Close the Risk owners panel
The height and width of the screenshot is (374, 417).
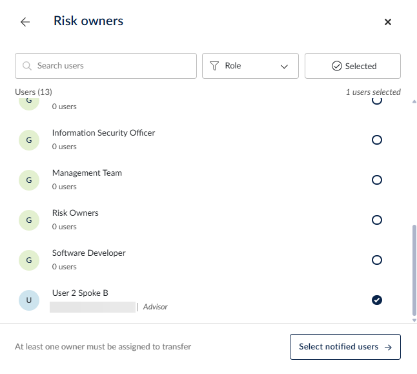(x=388, y=22)
